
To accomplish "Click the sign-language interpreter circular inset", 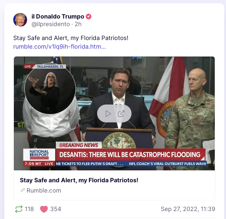I will (x=50, y=89).
